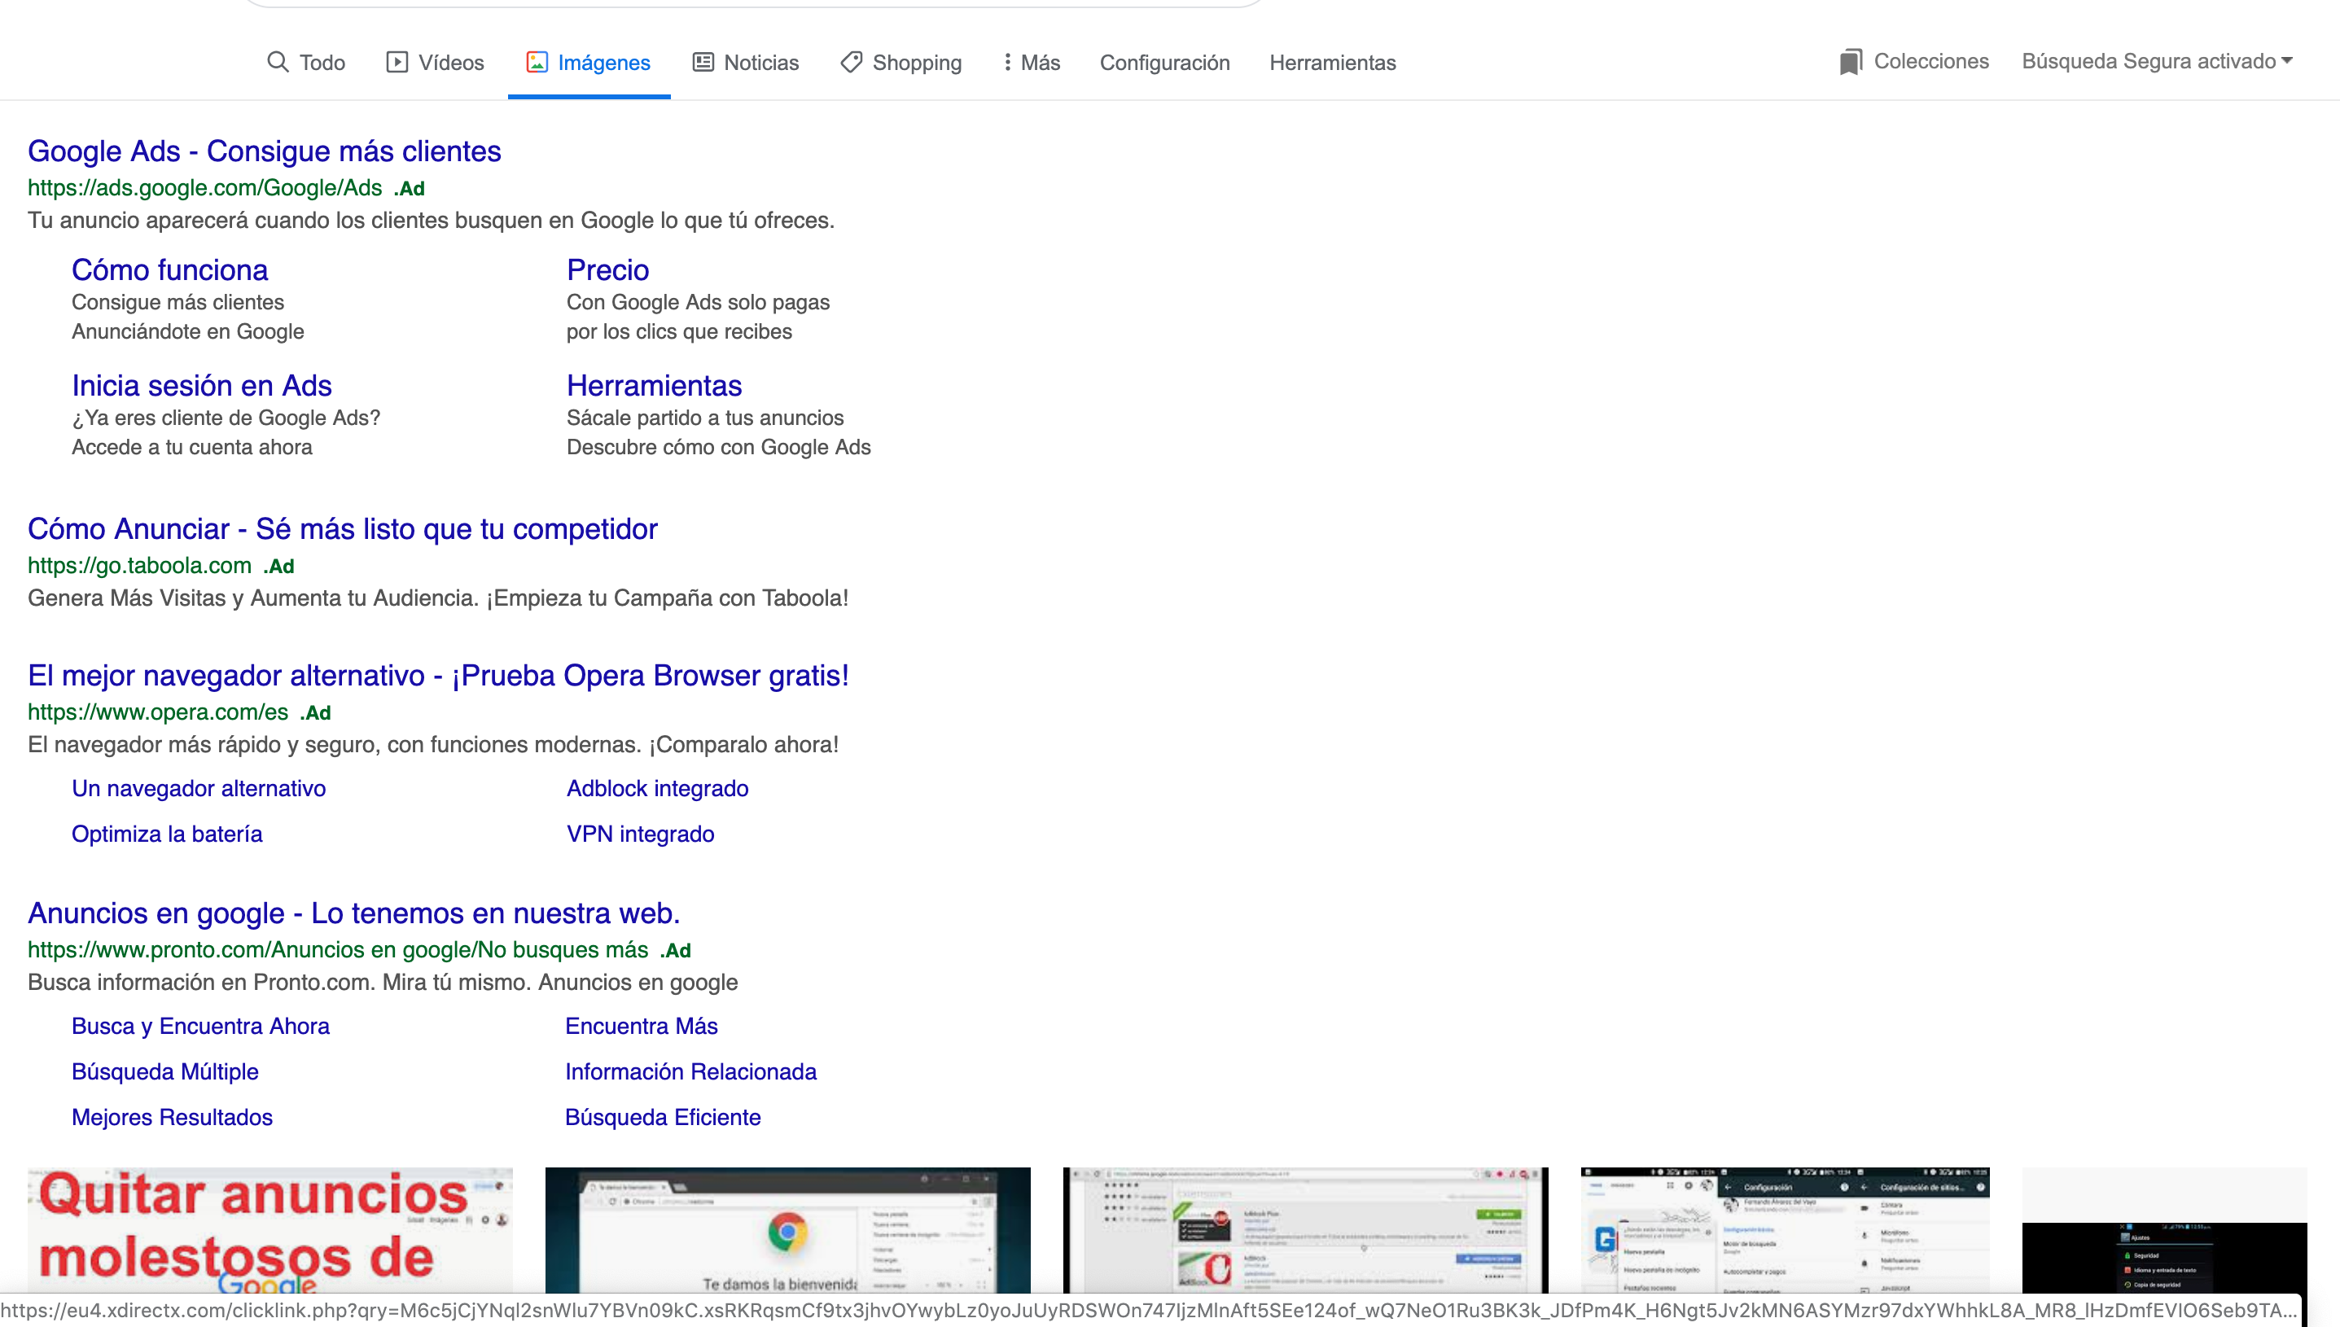Open Adblock integrado link

658,788
